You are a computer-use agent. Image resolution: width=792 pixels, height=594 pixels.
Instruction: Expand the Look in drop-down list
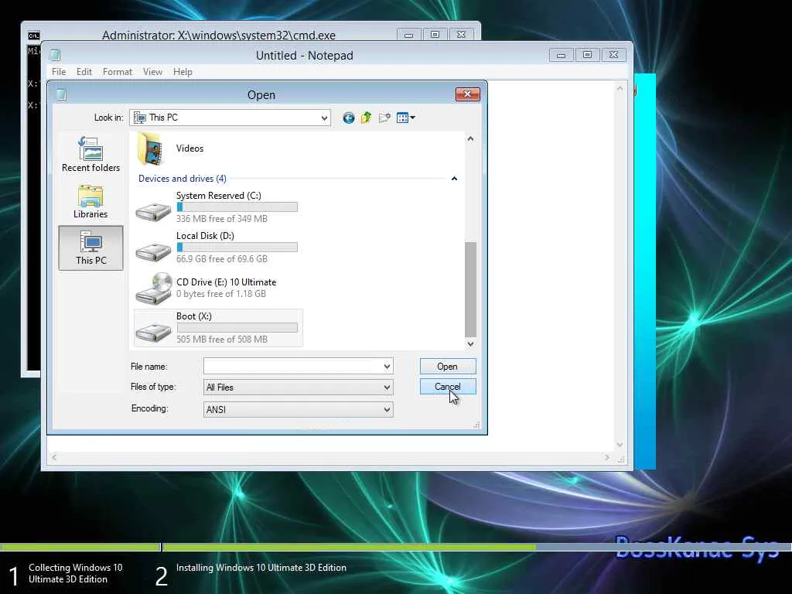click(x=324, y=118)
